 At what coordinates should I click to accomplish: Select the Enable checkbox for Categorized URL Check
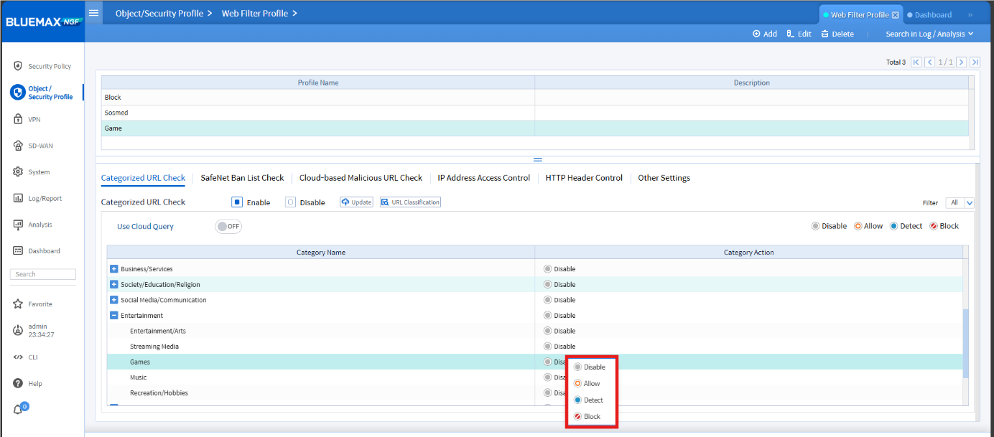pyautogui.click(x=237, y=202)
